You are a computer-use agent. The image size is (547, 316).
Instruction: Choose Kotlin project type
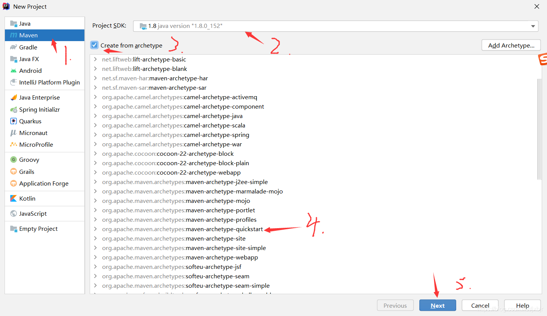pyautogui.click(x=44, y=198)
